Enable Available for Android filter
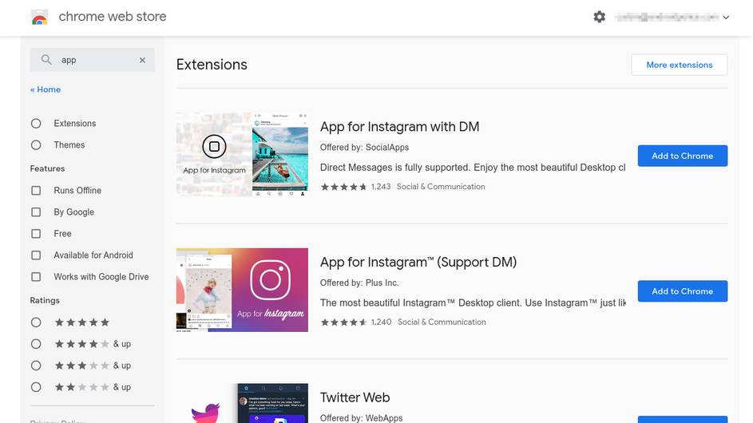Screen dimensions: 753x423 point(36,255)
